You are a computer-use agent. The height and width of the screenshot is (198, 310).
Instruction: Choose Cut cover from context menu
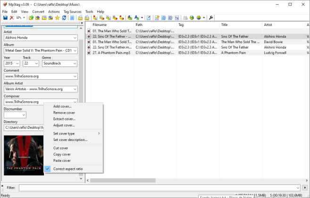click(x=73, y=148)
